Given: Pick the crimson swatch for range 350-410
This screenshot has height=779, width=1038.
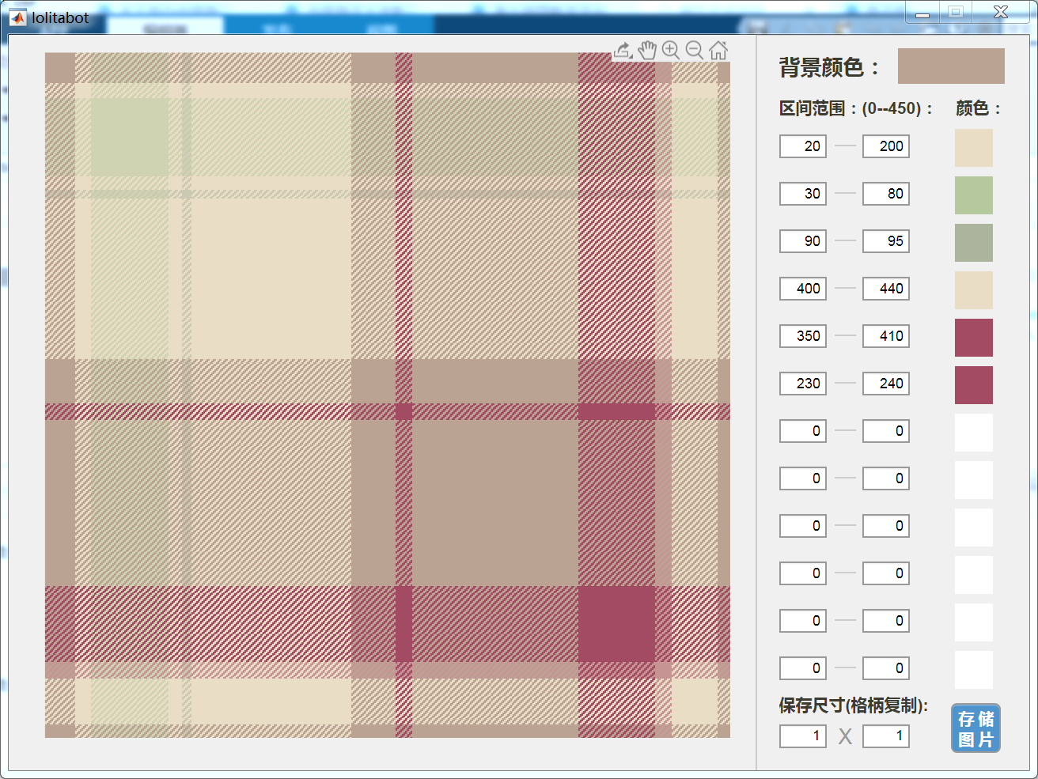Looking at the screenshot, I should (x=973, y=338).
